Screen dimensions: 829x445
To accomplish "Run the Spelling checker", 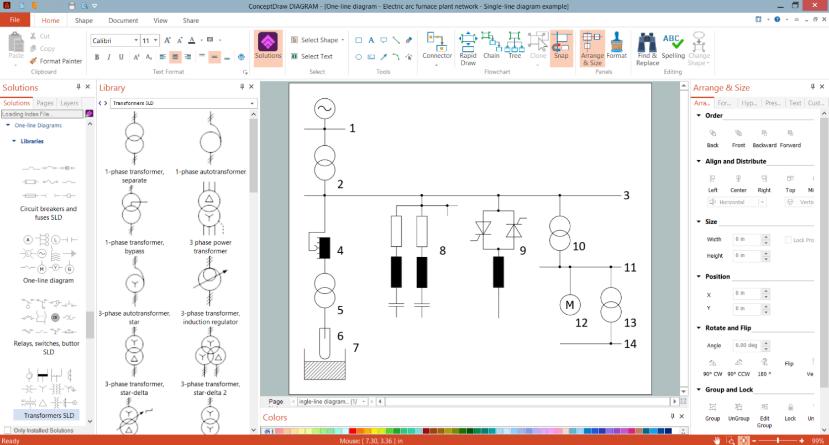I will tap(673, 49).
